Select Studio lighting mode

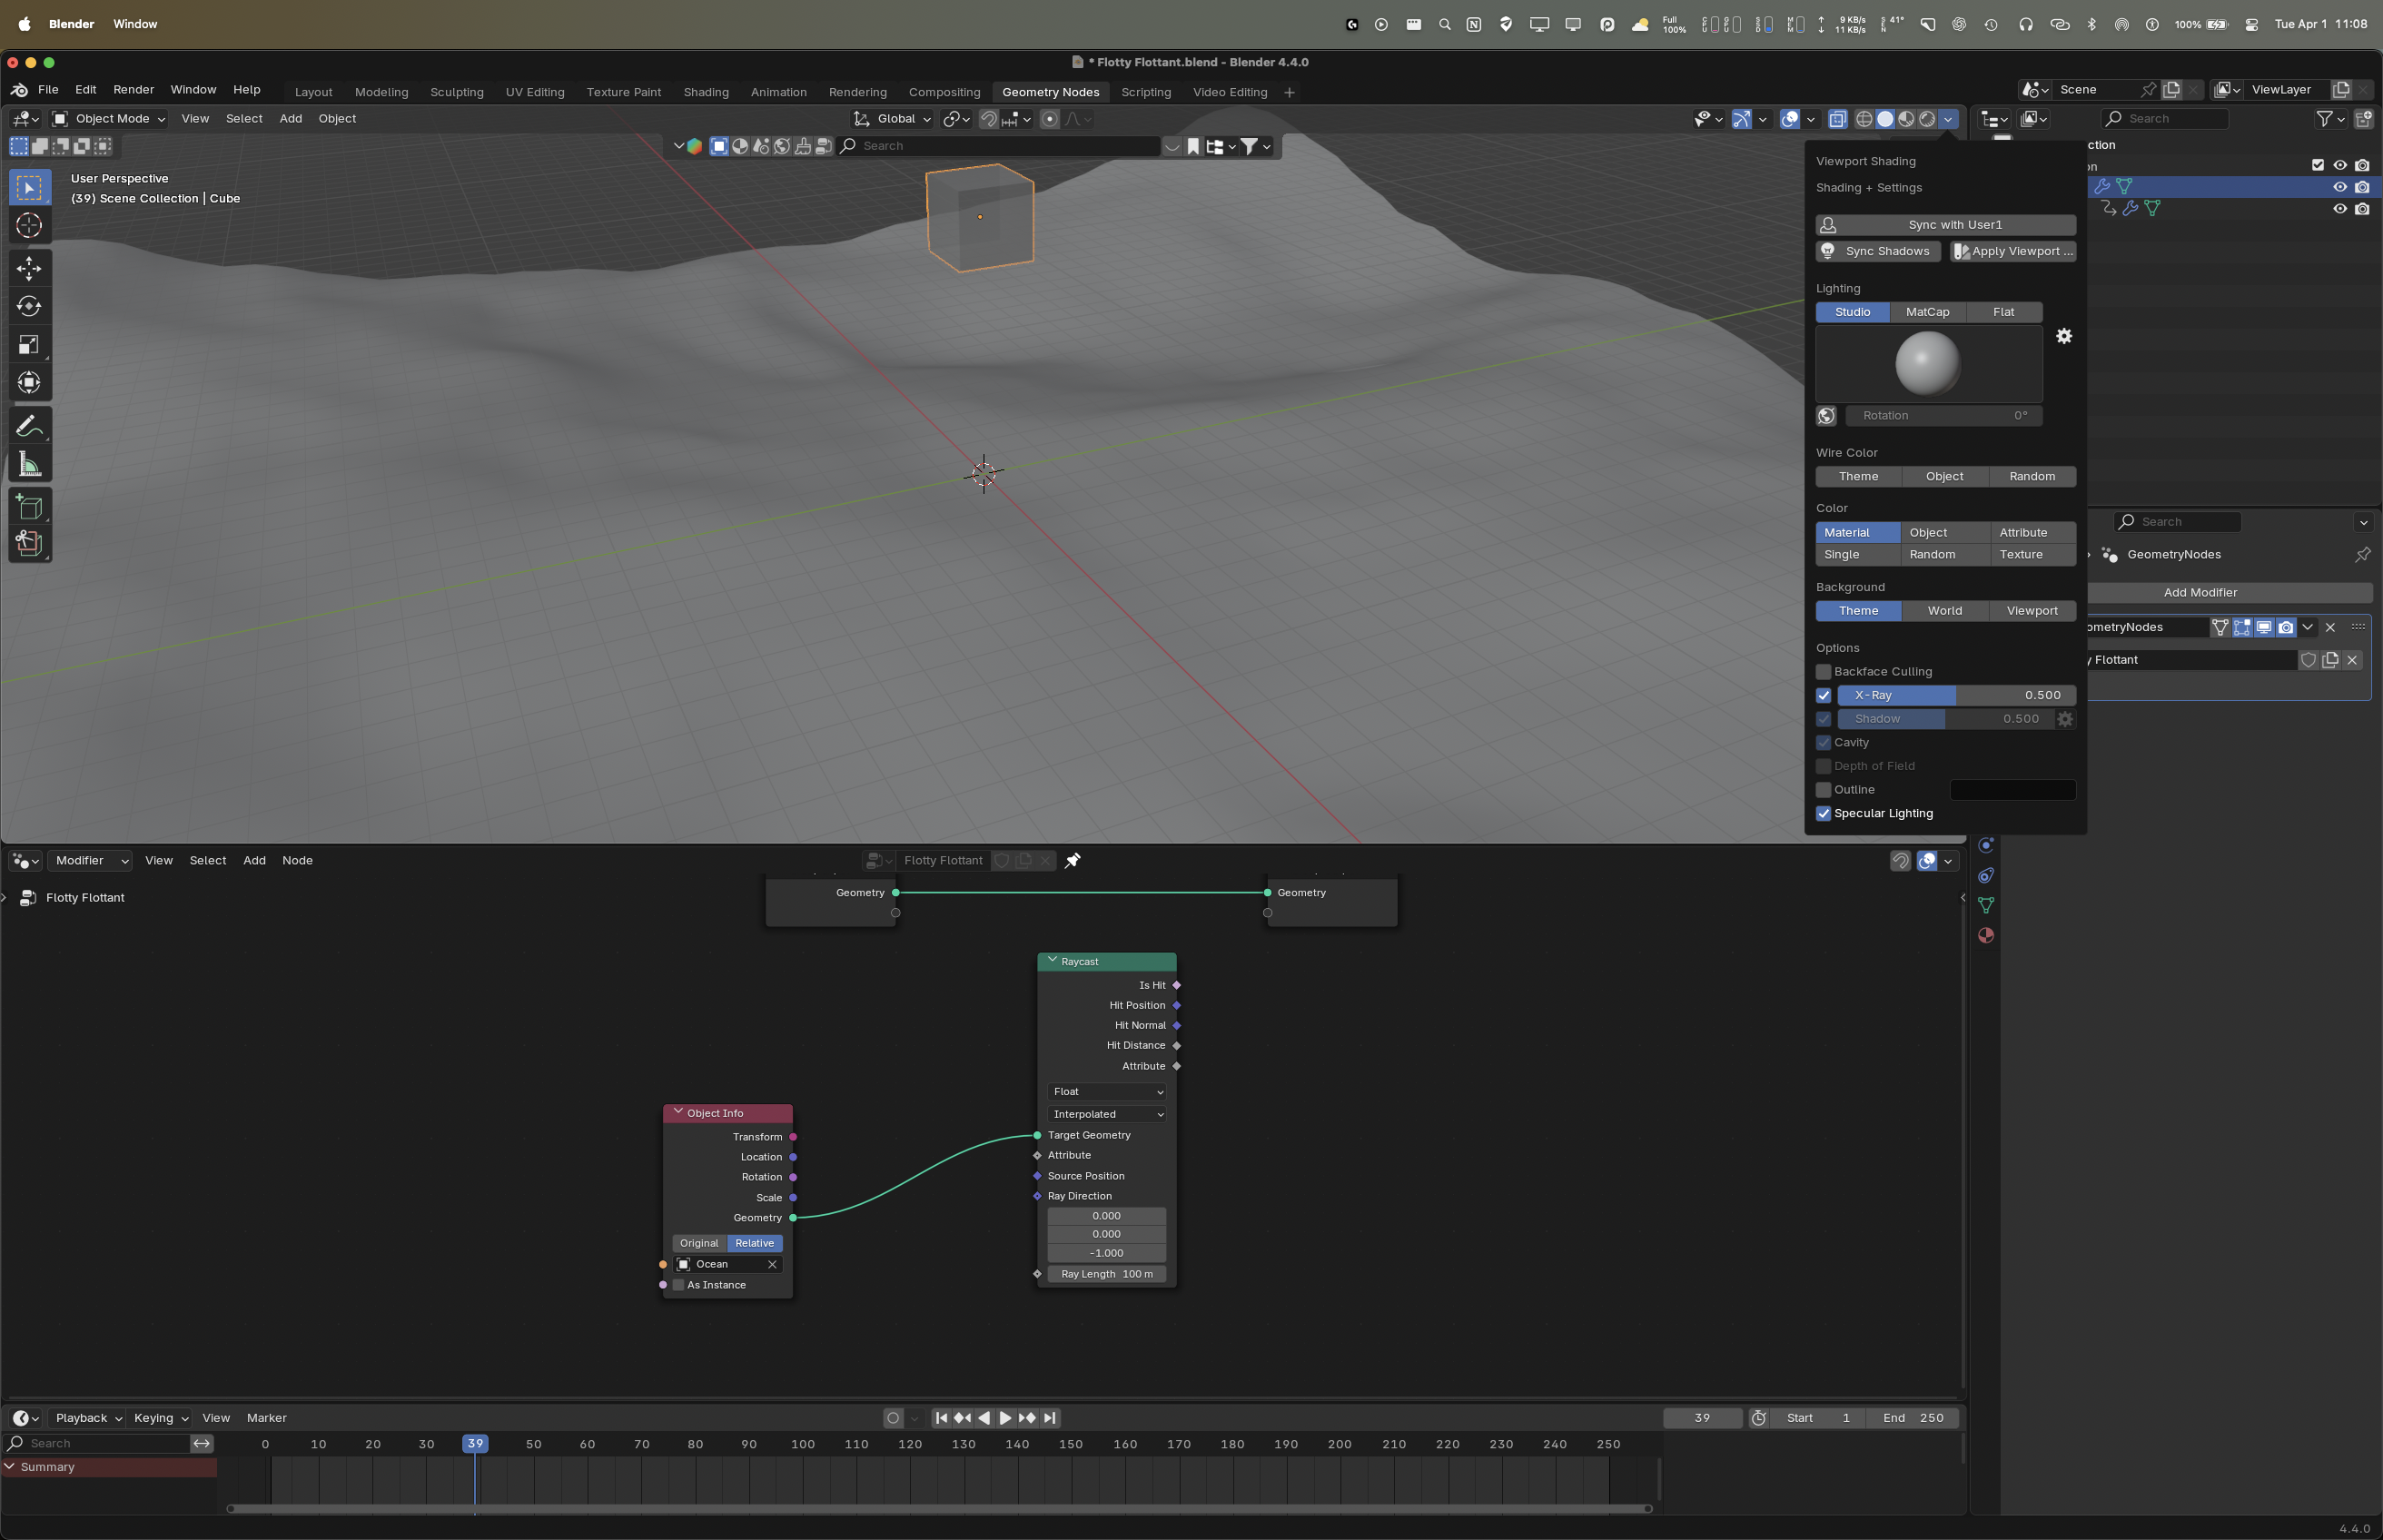[1852, 312]
